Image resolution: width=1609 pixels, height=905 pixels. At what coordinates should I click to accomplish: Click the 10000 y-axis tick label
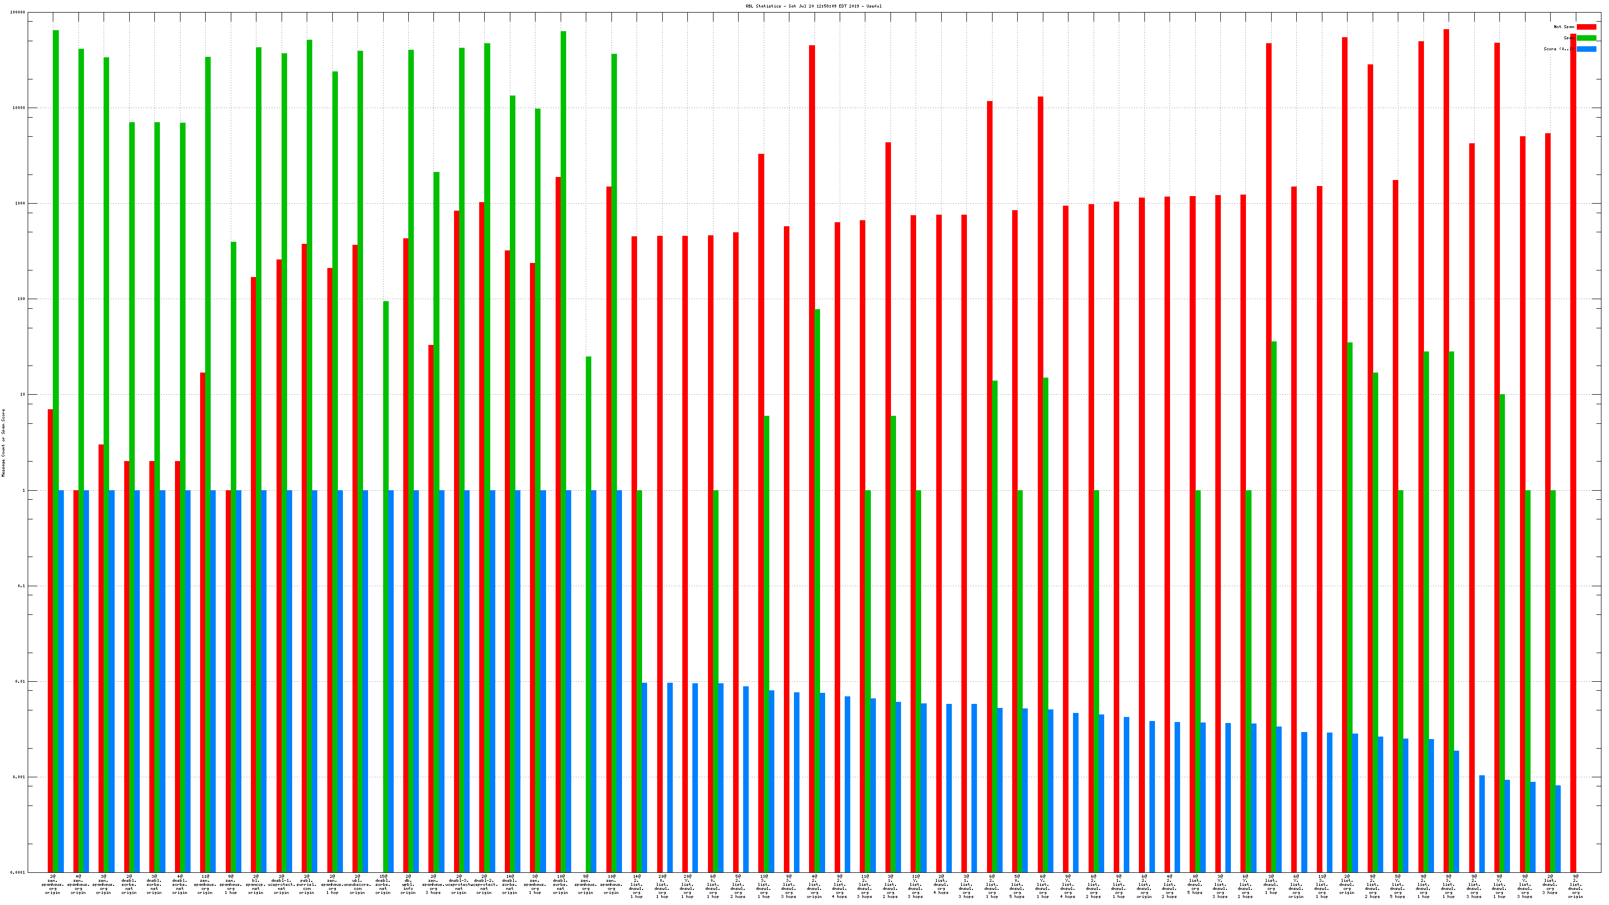pos(20,108)
